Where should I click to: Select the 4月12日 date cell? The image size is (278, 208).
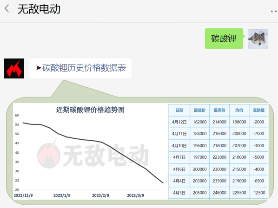(179, 122)
